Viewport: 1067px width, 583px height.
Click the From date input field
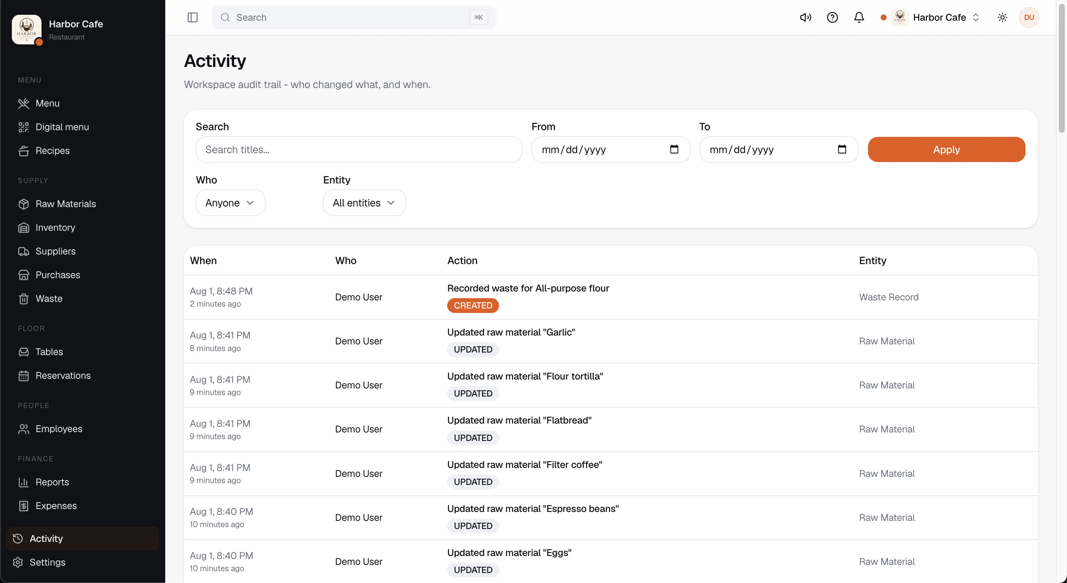[x=611, y=149]
